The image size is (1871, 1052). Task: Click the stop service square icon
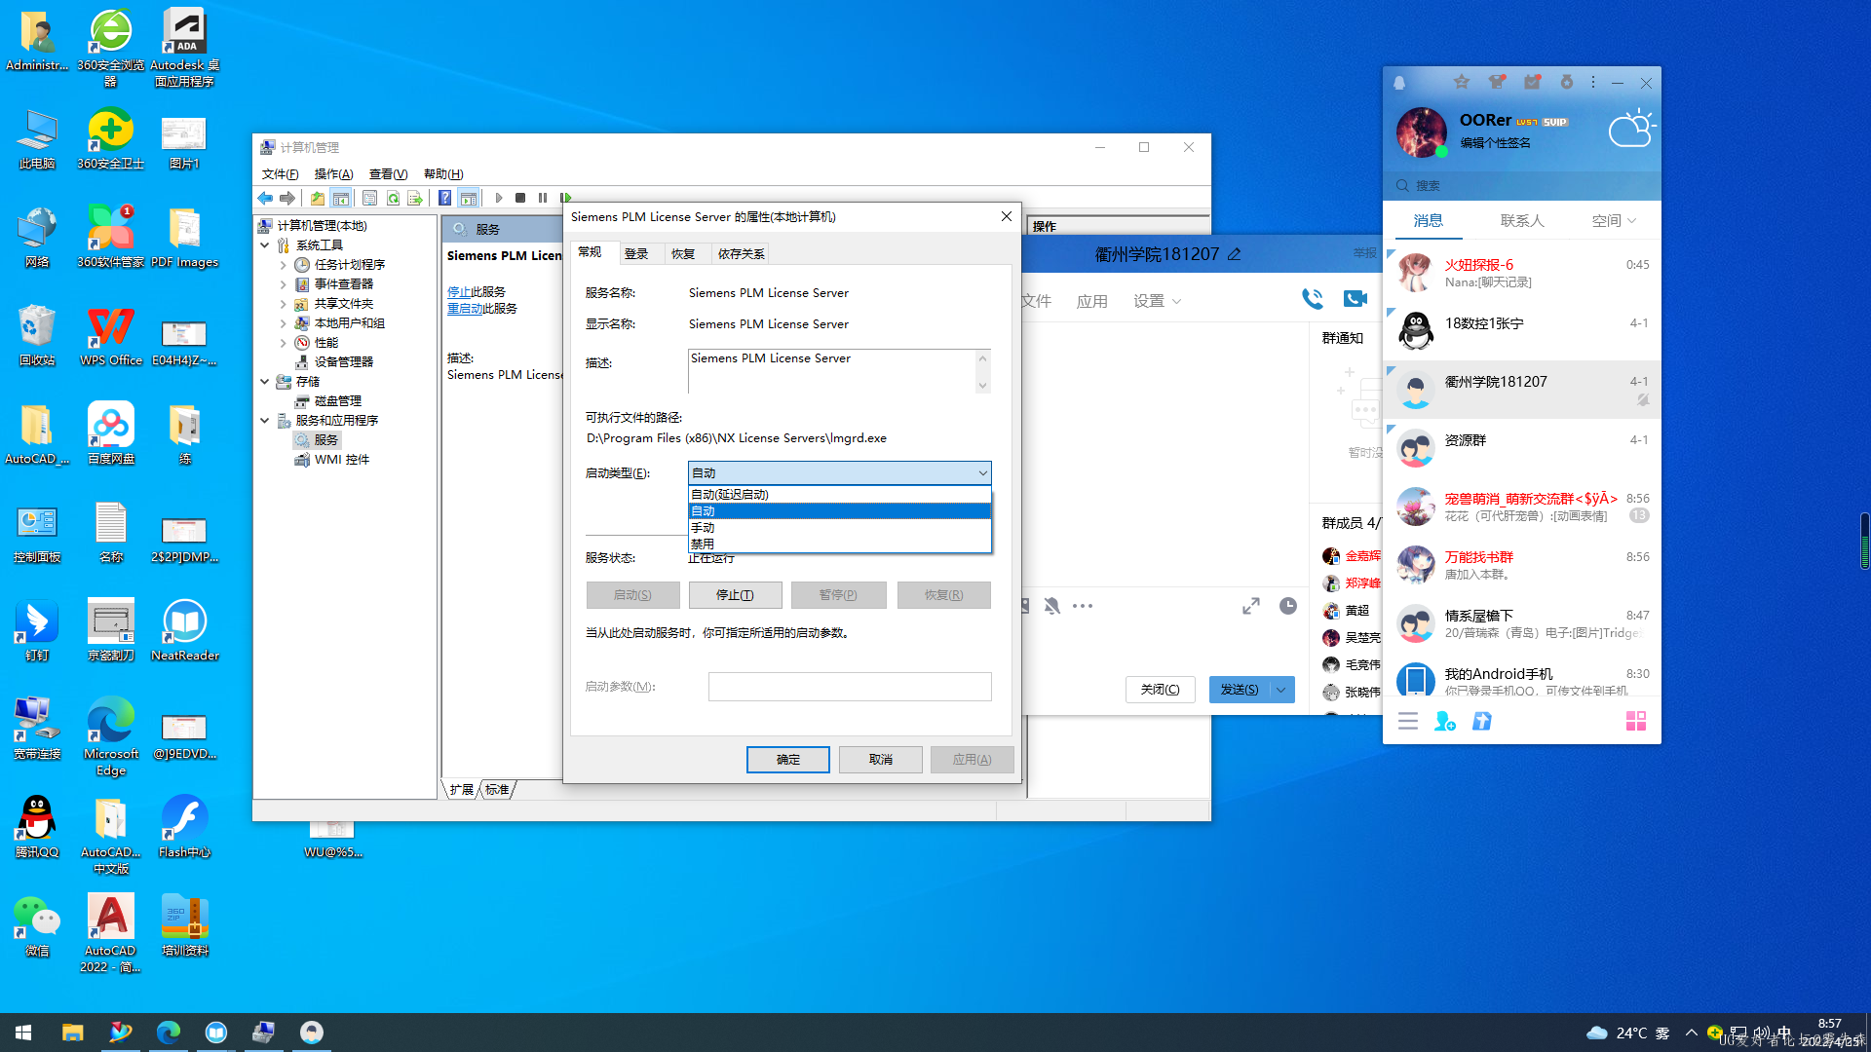pos(520,198)
